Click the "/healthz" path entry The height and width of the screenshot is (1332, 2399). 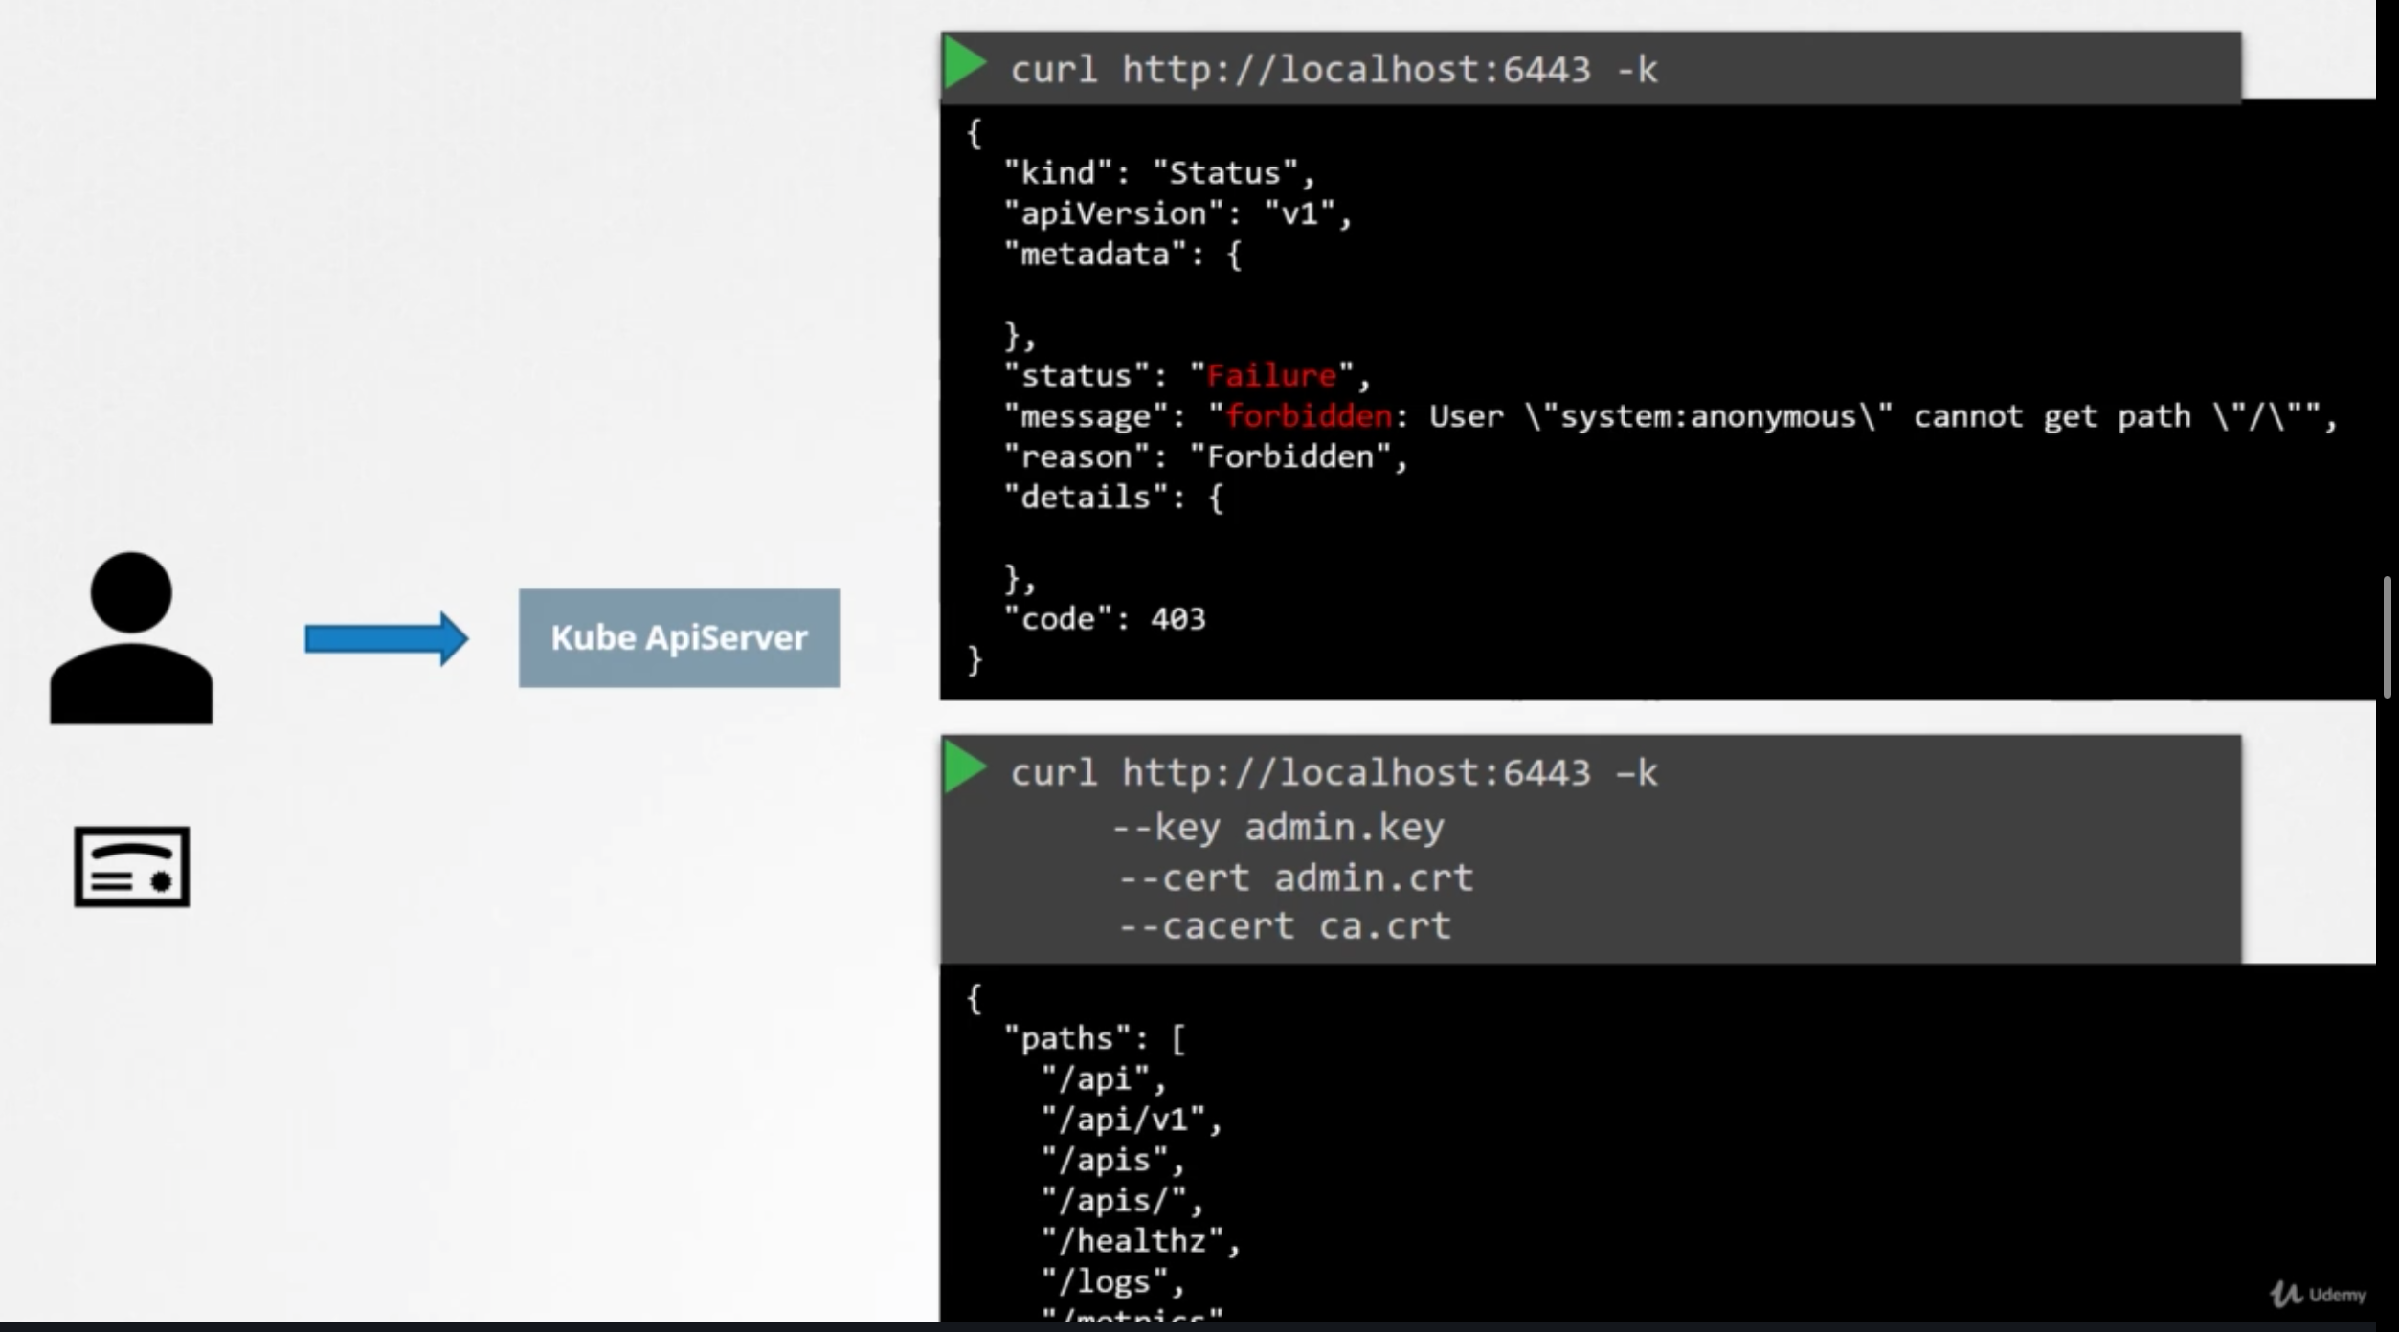(x=1134, y=1240)
